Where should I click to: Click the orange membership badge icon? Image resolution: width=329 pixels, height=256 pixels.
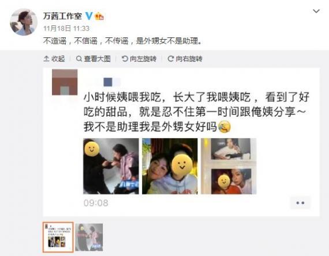pyautogui.click(x=99, y=16)
